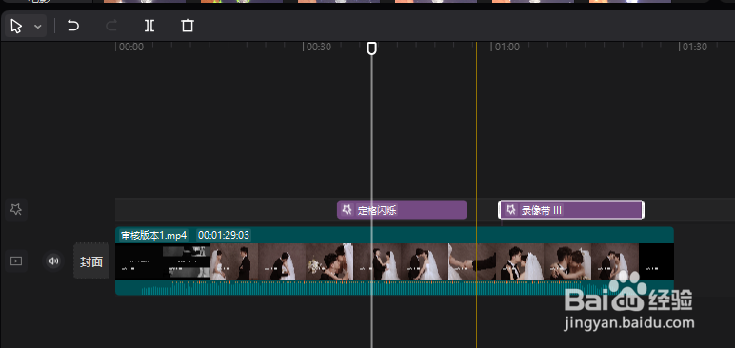Click the 01:00 mark on ruler
Viewport: 735px width, 348px height.
[x=507, y=48]
